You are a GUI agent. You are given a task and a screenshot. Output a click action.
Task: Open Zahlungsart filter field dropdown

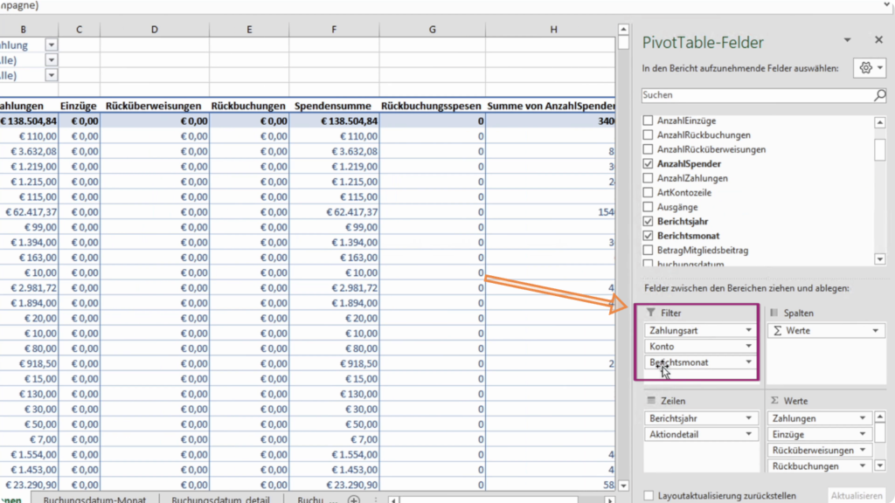[x=748, y=330]
